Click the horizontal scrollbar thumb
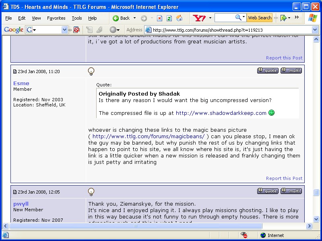Screen dimensions: 322x241 tap(135, 226)
